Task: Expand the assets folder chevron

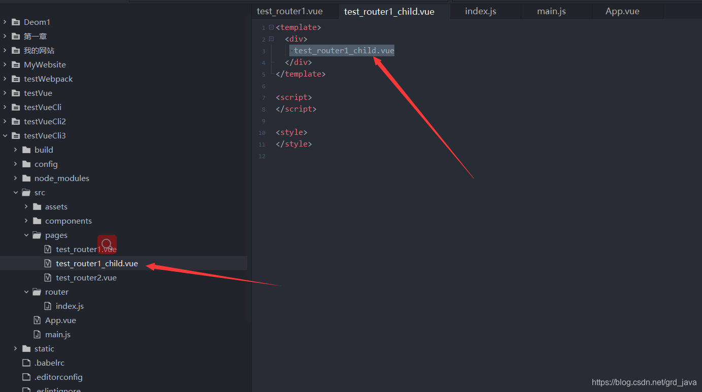Action: 26,206
